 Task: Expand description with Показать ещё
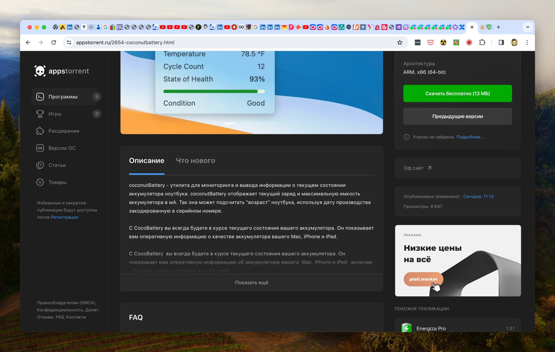tap(252, 282)
